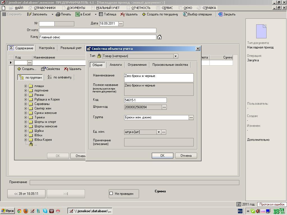Click the Print (Печать) toolbar icon
287x215 pixels.
58,14
